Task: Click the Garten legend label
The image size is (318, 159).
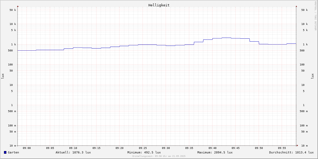Action: point(13,152)
